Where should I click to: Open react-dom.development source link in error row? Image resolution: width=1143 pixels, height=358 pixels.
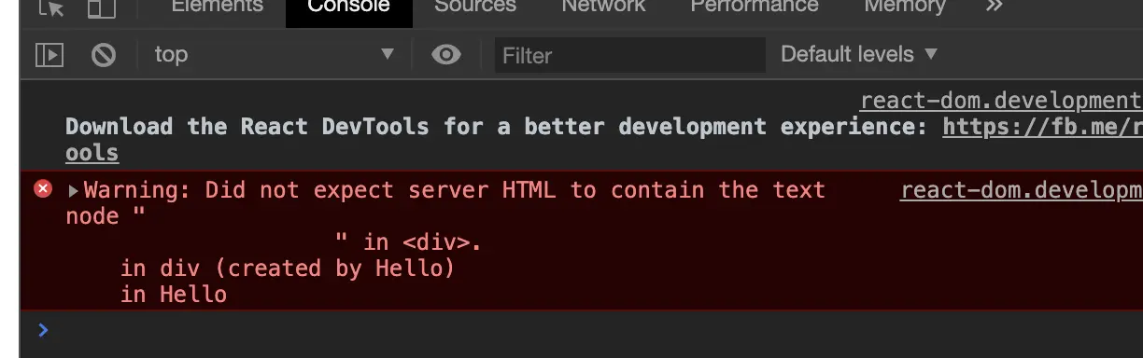(x=1022, y=190)
